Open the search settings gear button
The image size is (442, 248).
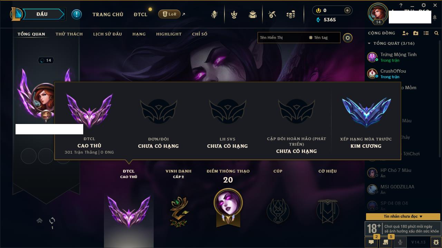tap(348, 38)
